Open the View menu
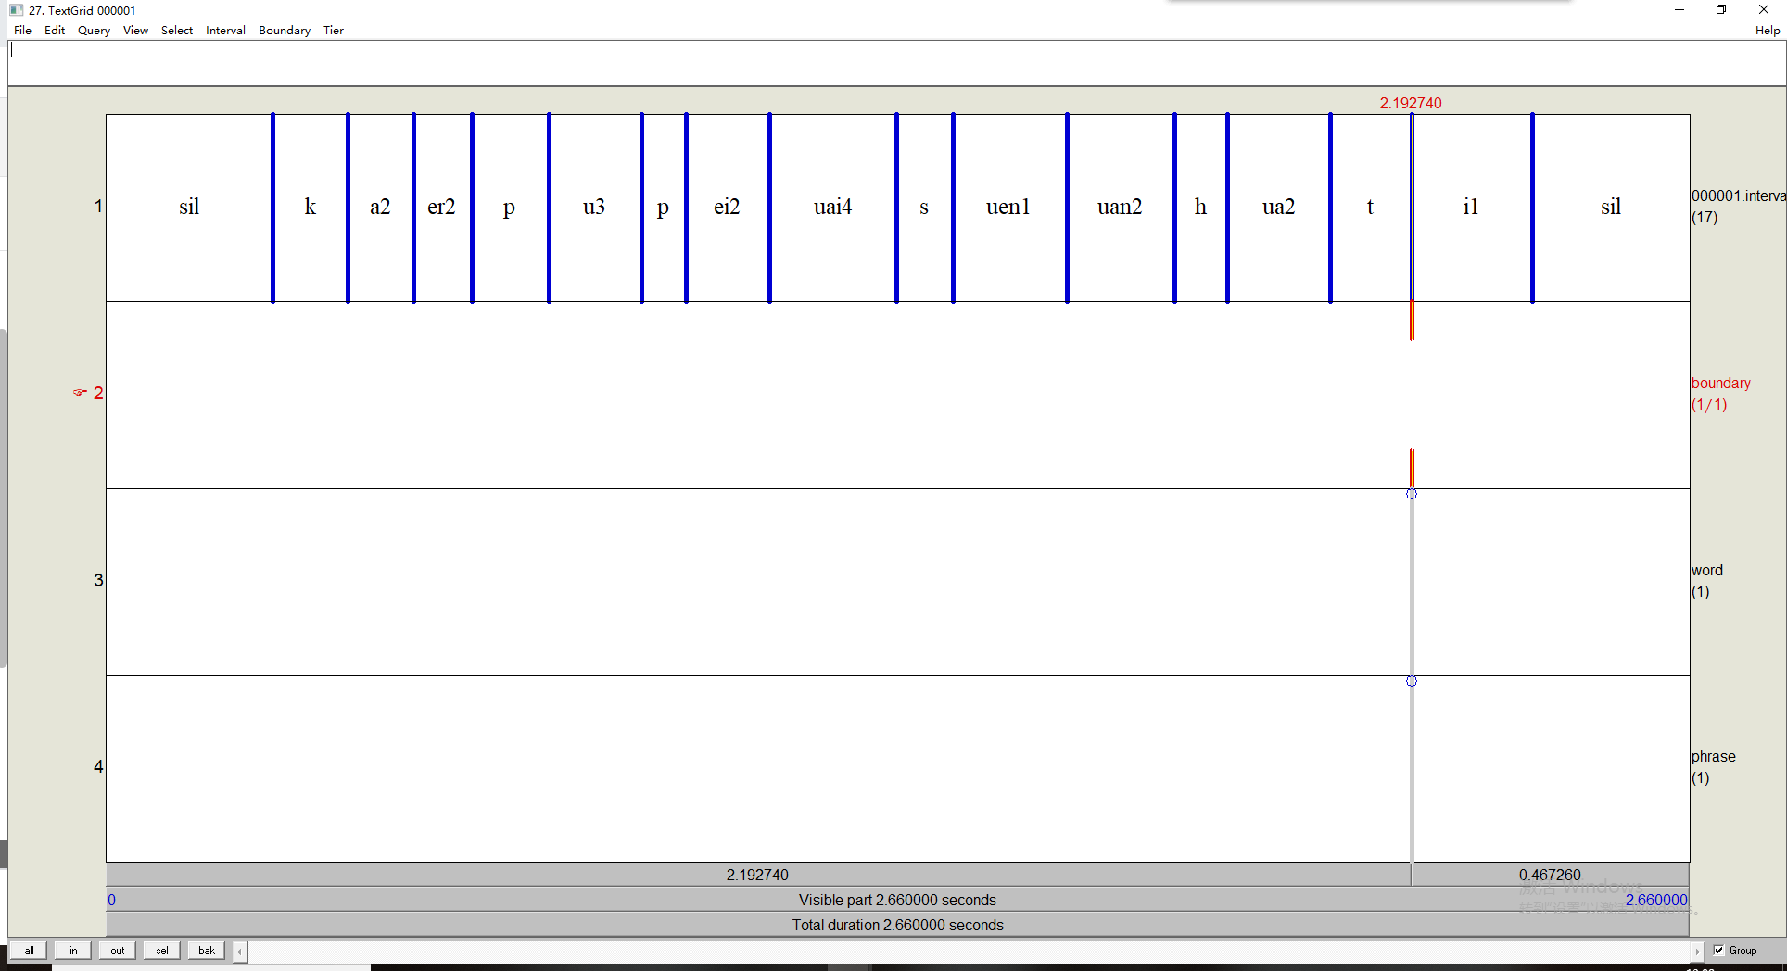 click(135, 31)
